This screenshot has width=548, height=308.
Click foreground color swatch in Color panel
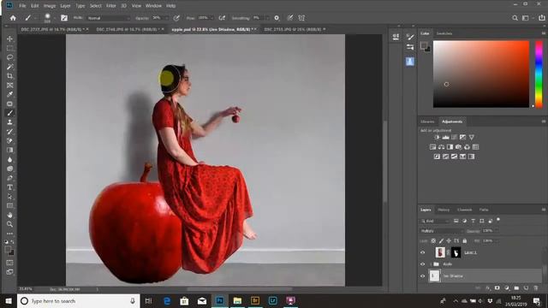tap(424, 45)
